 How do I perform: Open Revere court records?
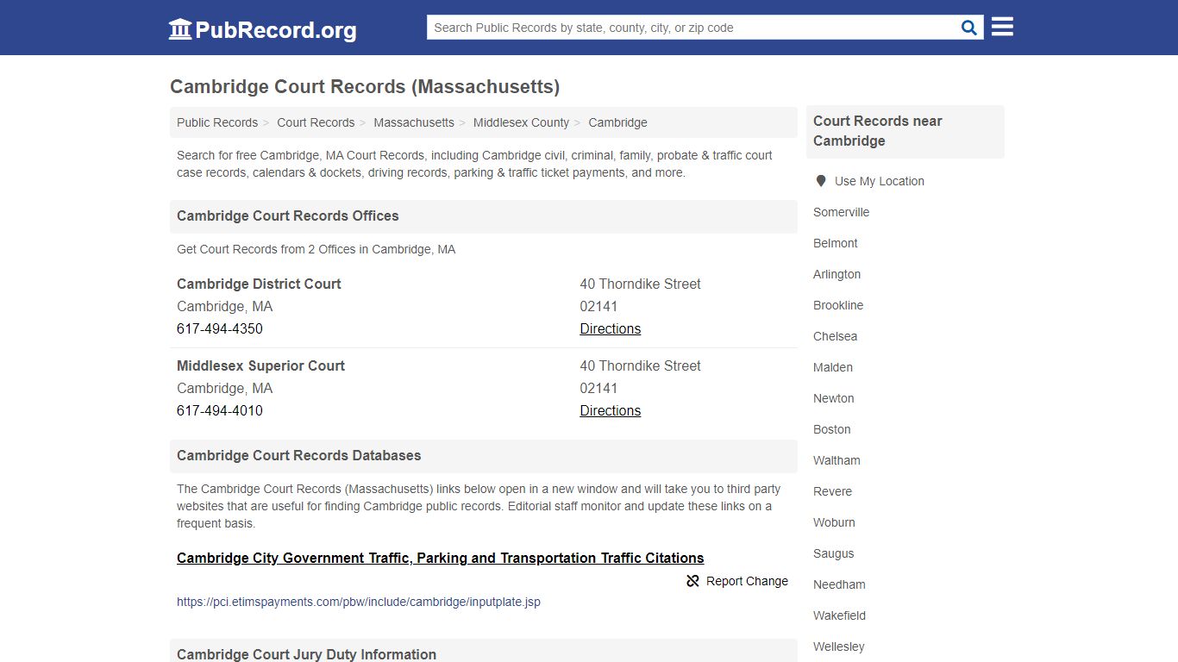(x=832, y=491)
